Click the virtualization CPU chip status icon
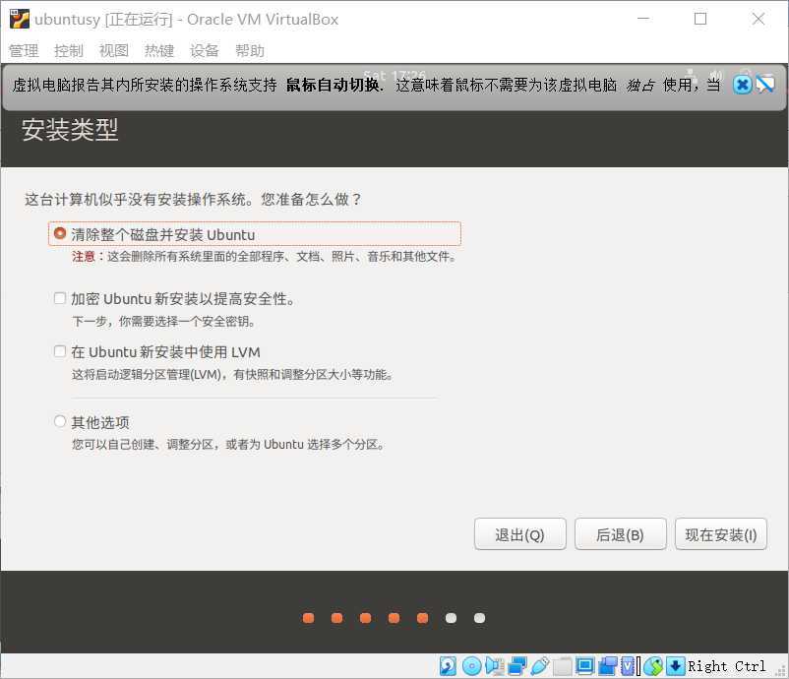Image resolution: width=789 pixels, height=679 pixels. point(629,666)
